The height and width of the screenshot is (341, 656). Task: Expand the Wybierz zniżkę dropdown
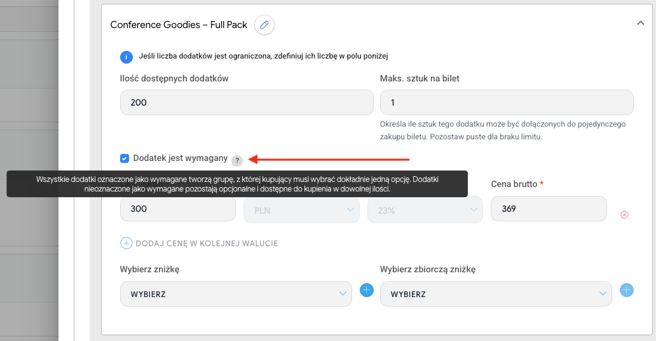tap(235, 294)
